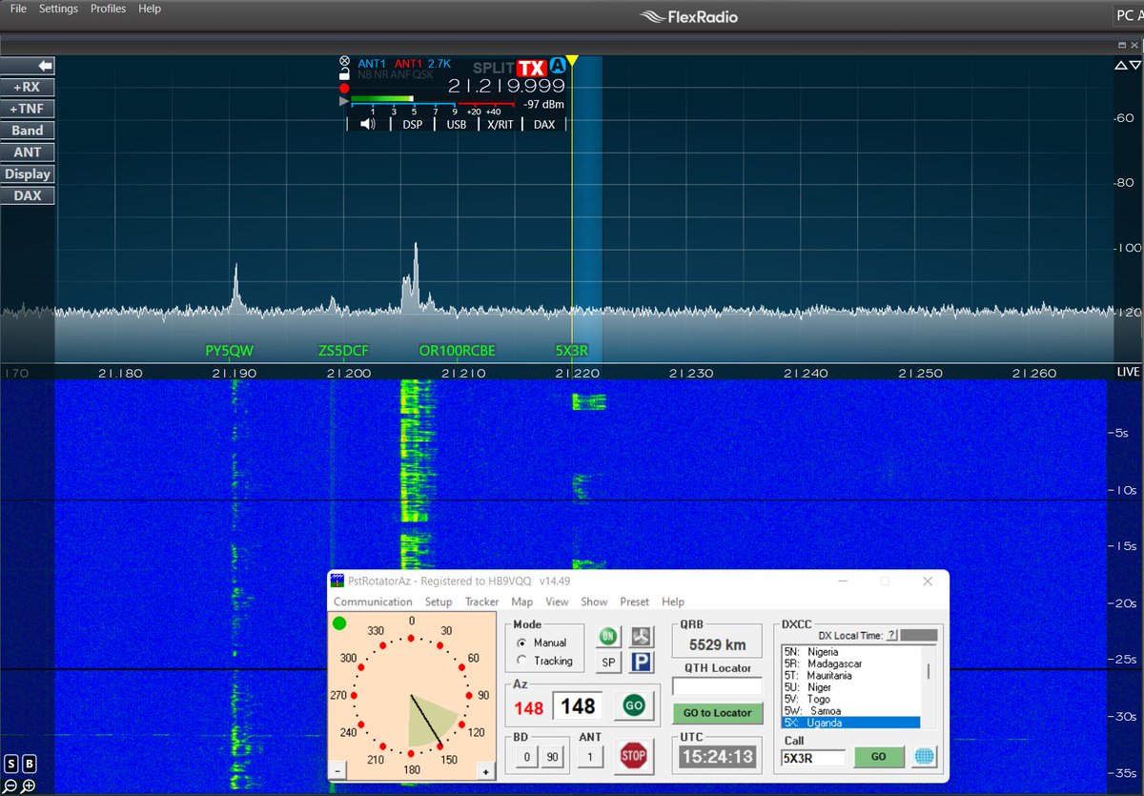Enable SPLIT operation on slice A
This screenshot has width=1144, height=796.
click(494, 69)
